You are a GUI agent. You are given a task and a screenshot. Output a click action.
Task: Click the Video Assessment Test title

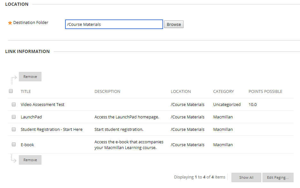42,105
